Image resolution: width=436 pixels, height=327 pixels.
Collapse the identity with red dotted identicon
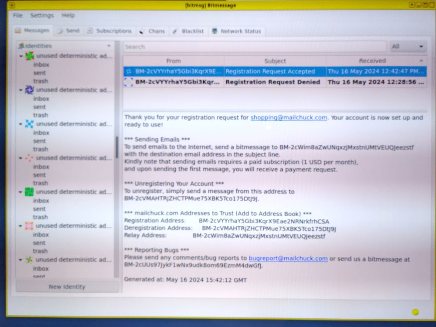[20, 158]
